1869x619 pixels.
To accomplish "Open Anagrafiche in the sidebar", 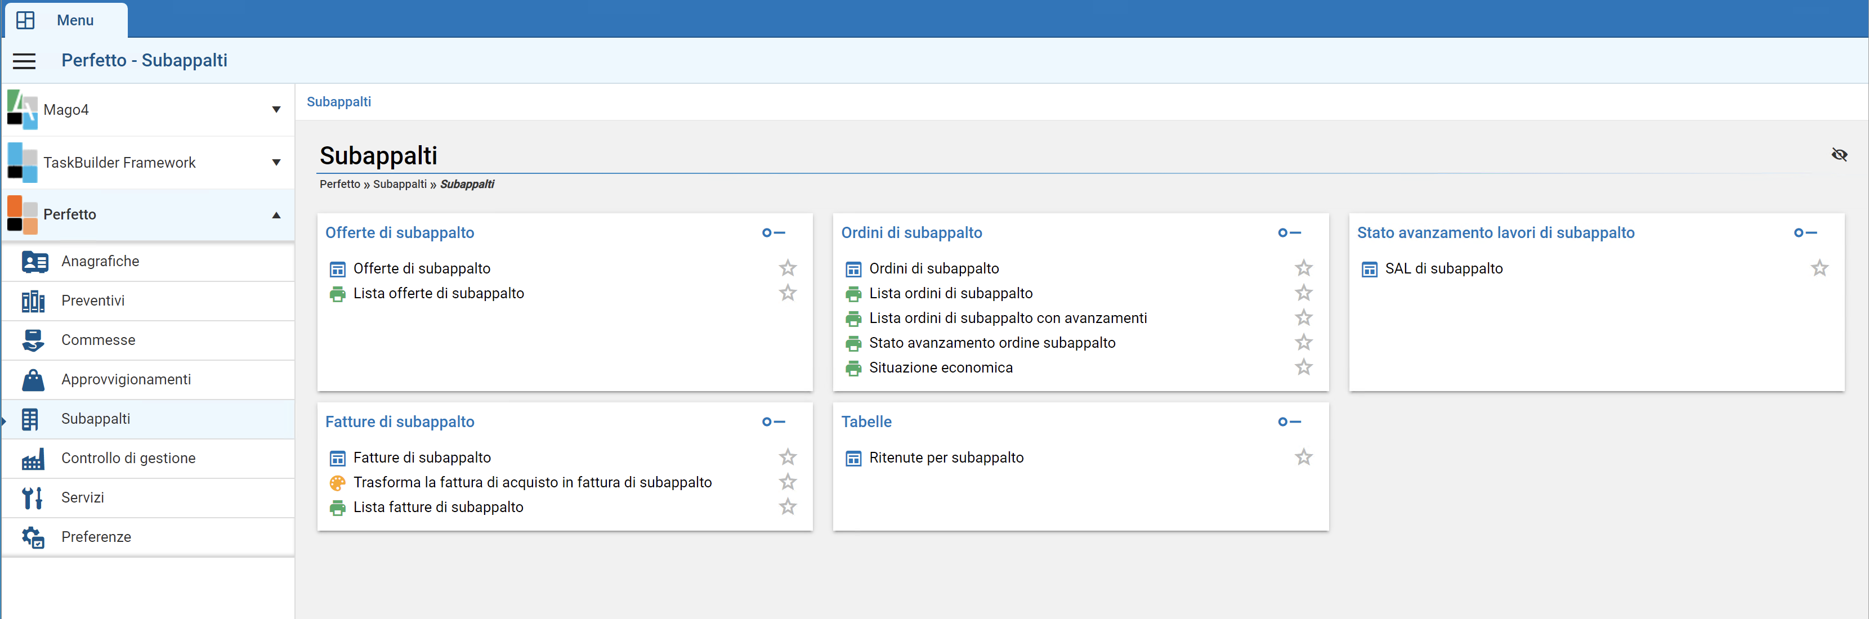I will (x=148, y=261).
